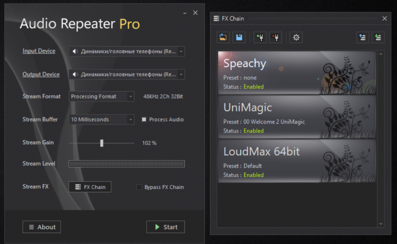Remove plugin with the red X plug icon
The height and width of the screenshot is (244, 397).
pos(275,38)
